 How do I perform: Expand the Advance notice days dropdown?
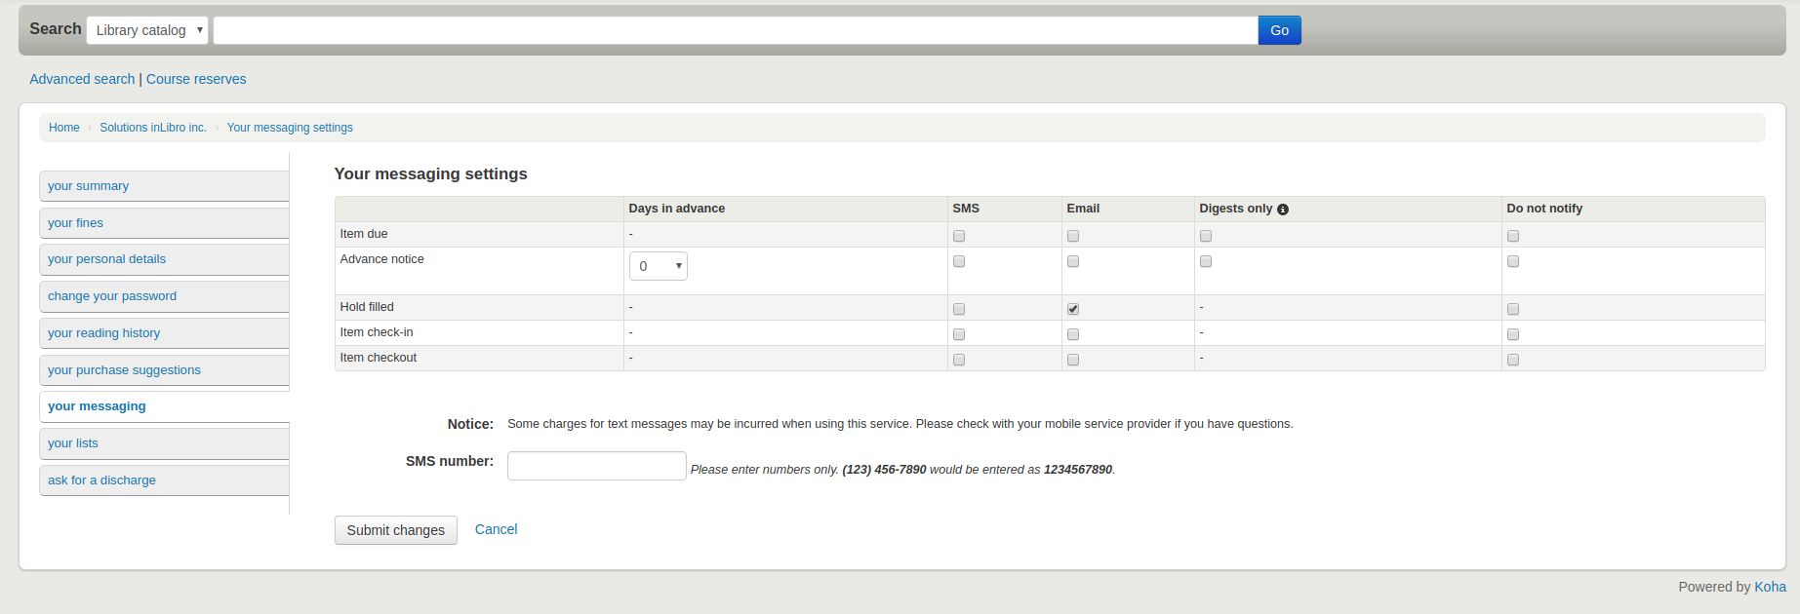659,266
